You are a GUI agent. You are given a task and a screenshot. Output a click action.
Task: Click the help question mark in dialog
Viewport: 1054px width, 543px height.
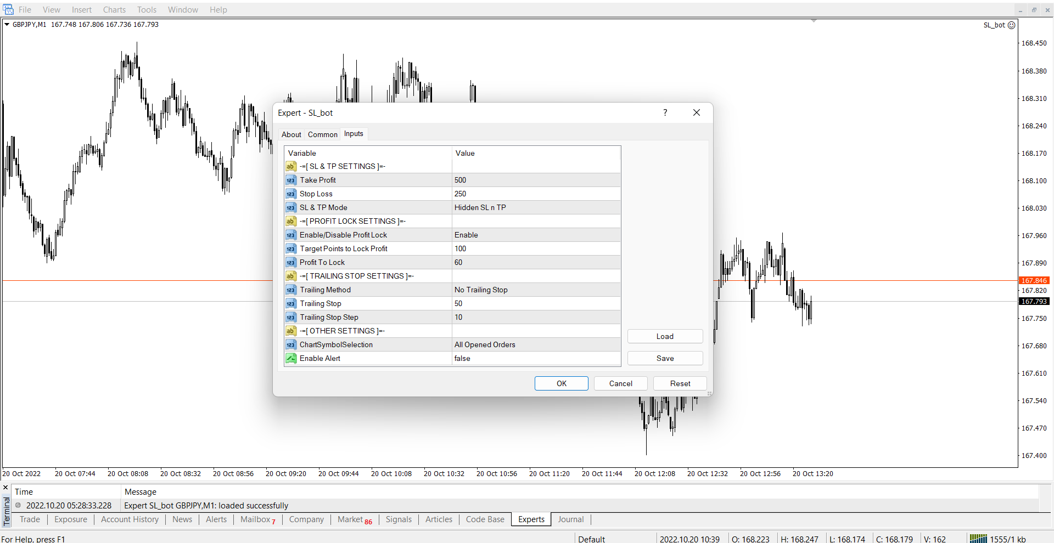(665, 112)
